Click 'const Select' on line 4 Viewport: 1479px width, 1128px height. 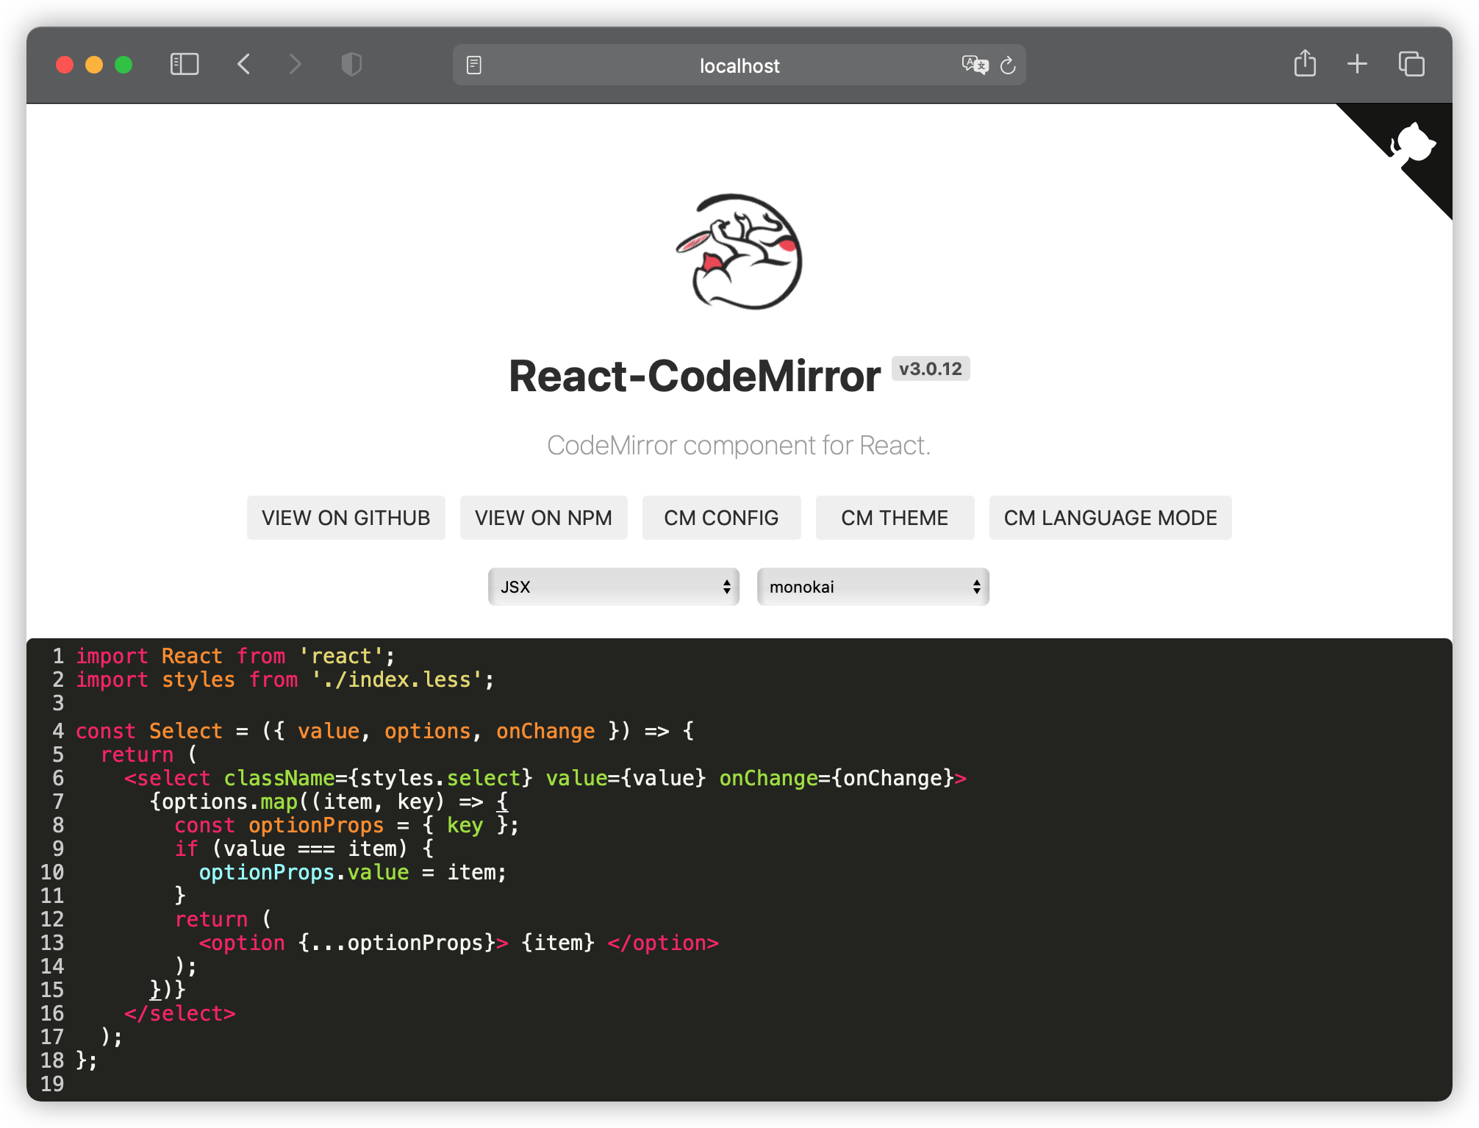coord(149,731)
